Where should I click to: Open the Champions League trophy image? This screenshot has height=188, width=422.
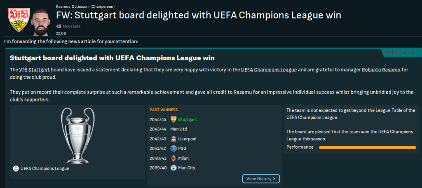tap(77, 135)
